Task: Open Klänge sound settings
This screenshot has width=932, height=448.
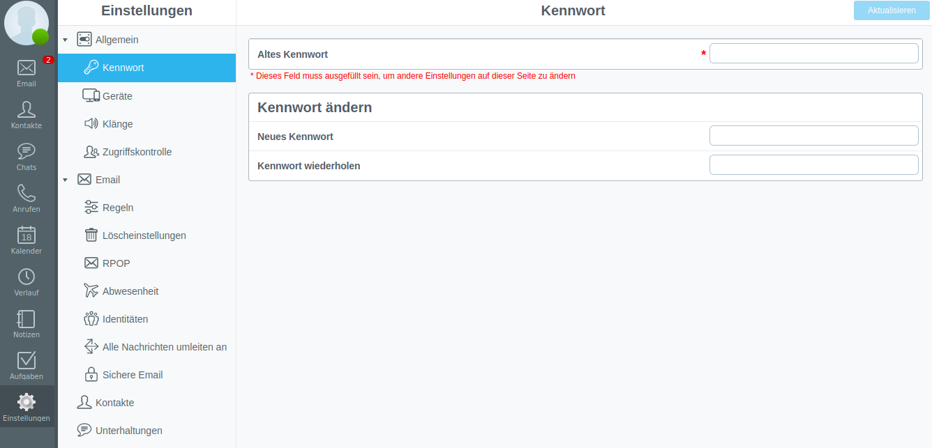Action: (117, 124)
